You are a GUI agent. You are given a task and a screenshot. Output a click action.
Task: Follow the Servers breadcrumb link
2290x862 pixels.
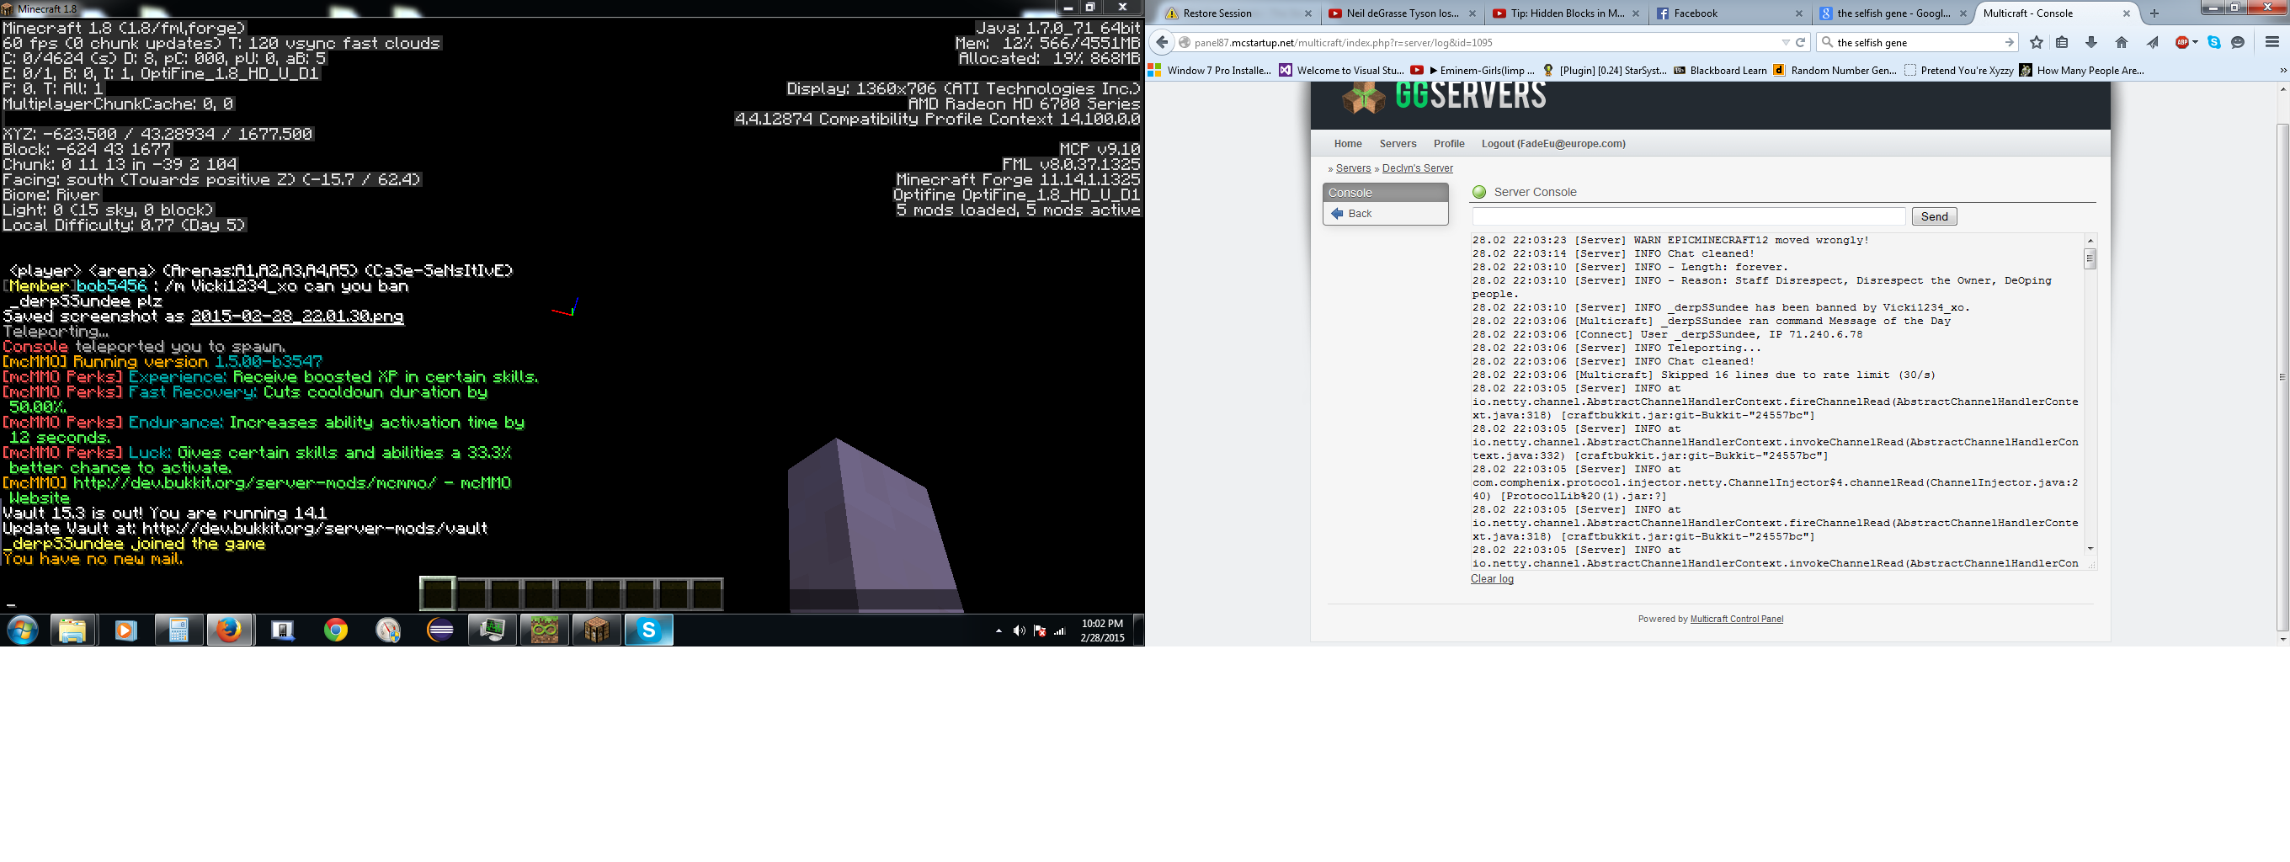coord(1353,168)
